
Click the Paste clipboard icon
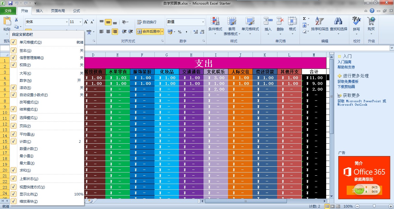point(7,21)
